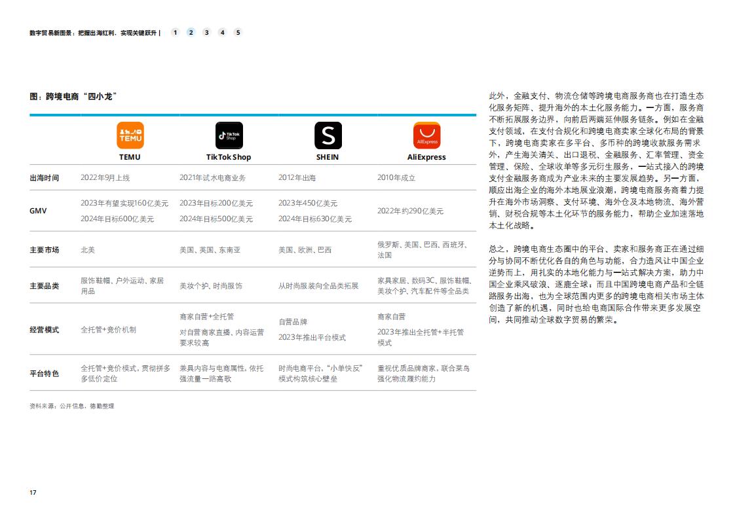Click paragraph starting with 此外,金融支付
735x519 pixels.
(x=596, y=160)
